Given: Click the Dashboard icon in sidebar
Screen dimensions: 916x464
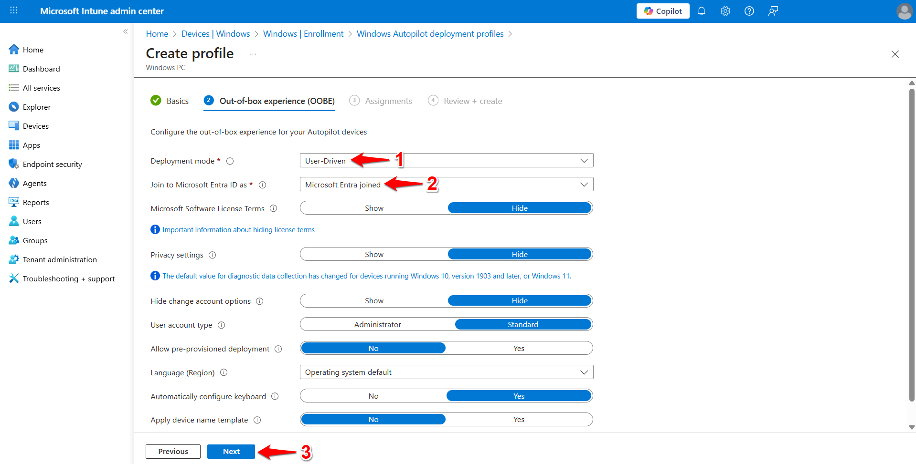Looking at the screenshot, I should pyautogui.click(x=14, y=69).
